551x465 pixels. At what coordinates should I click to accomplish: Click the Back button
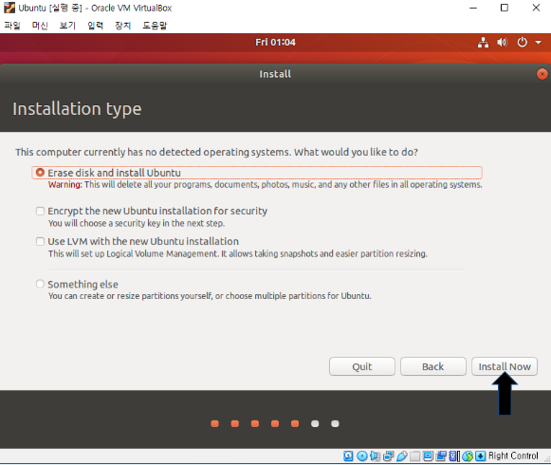coord(432,366)
